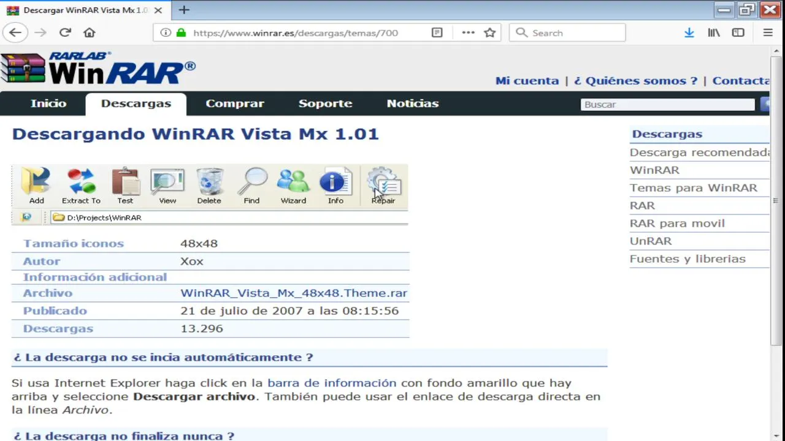785x441 pixels.
Task: Open the Comprar navigation tab
Action: (x=235, y=104)
